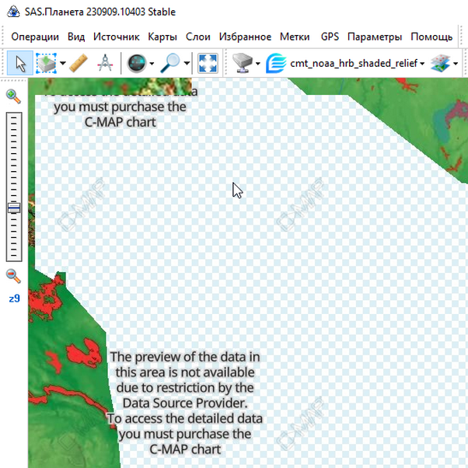This screenshot has height=468, width=468.
Task: Open the Операции menu
Action: point(35,37)
